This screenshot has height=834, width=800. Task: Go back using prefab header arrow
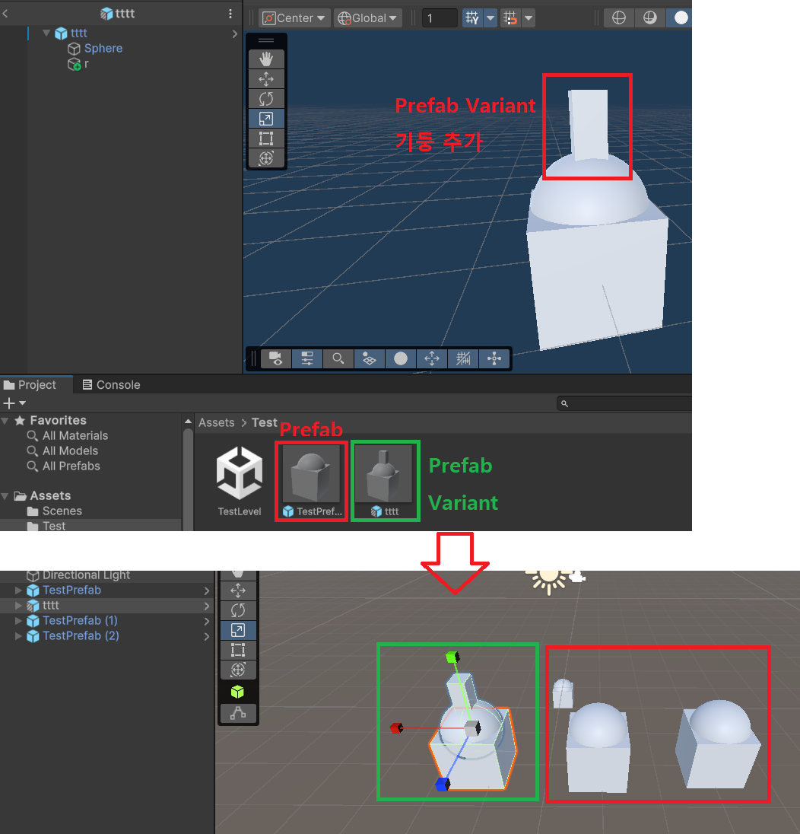(x=5, y=14)
